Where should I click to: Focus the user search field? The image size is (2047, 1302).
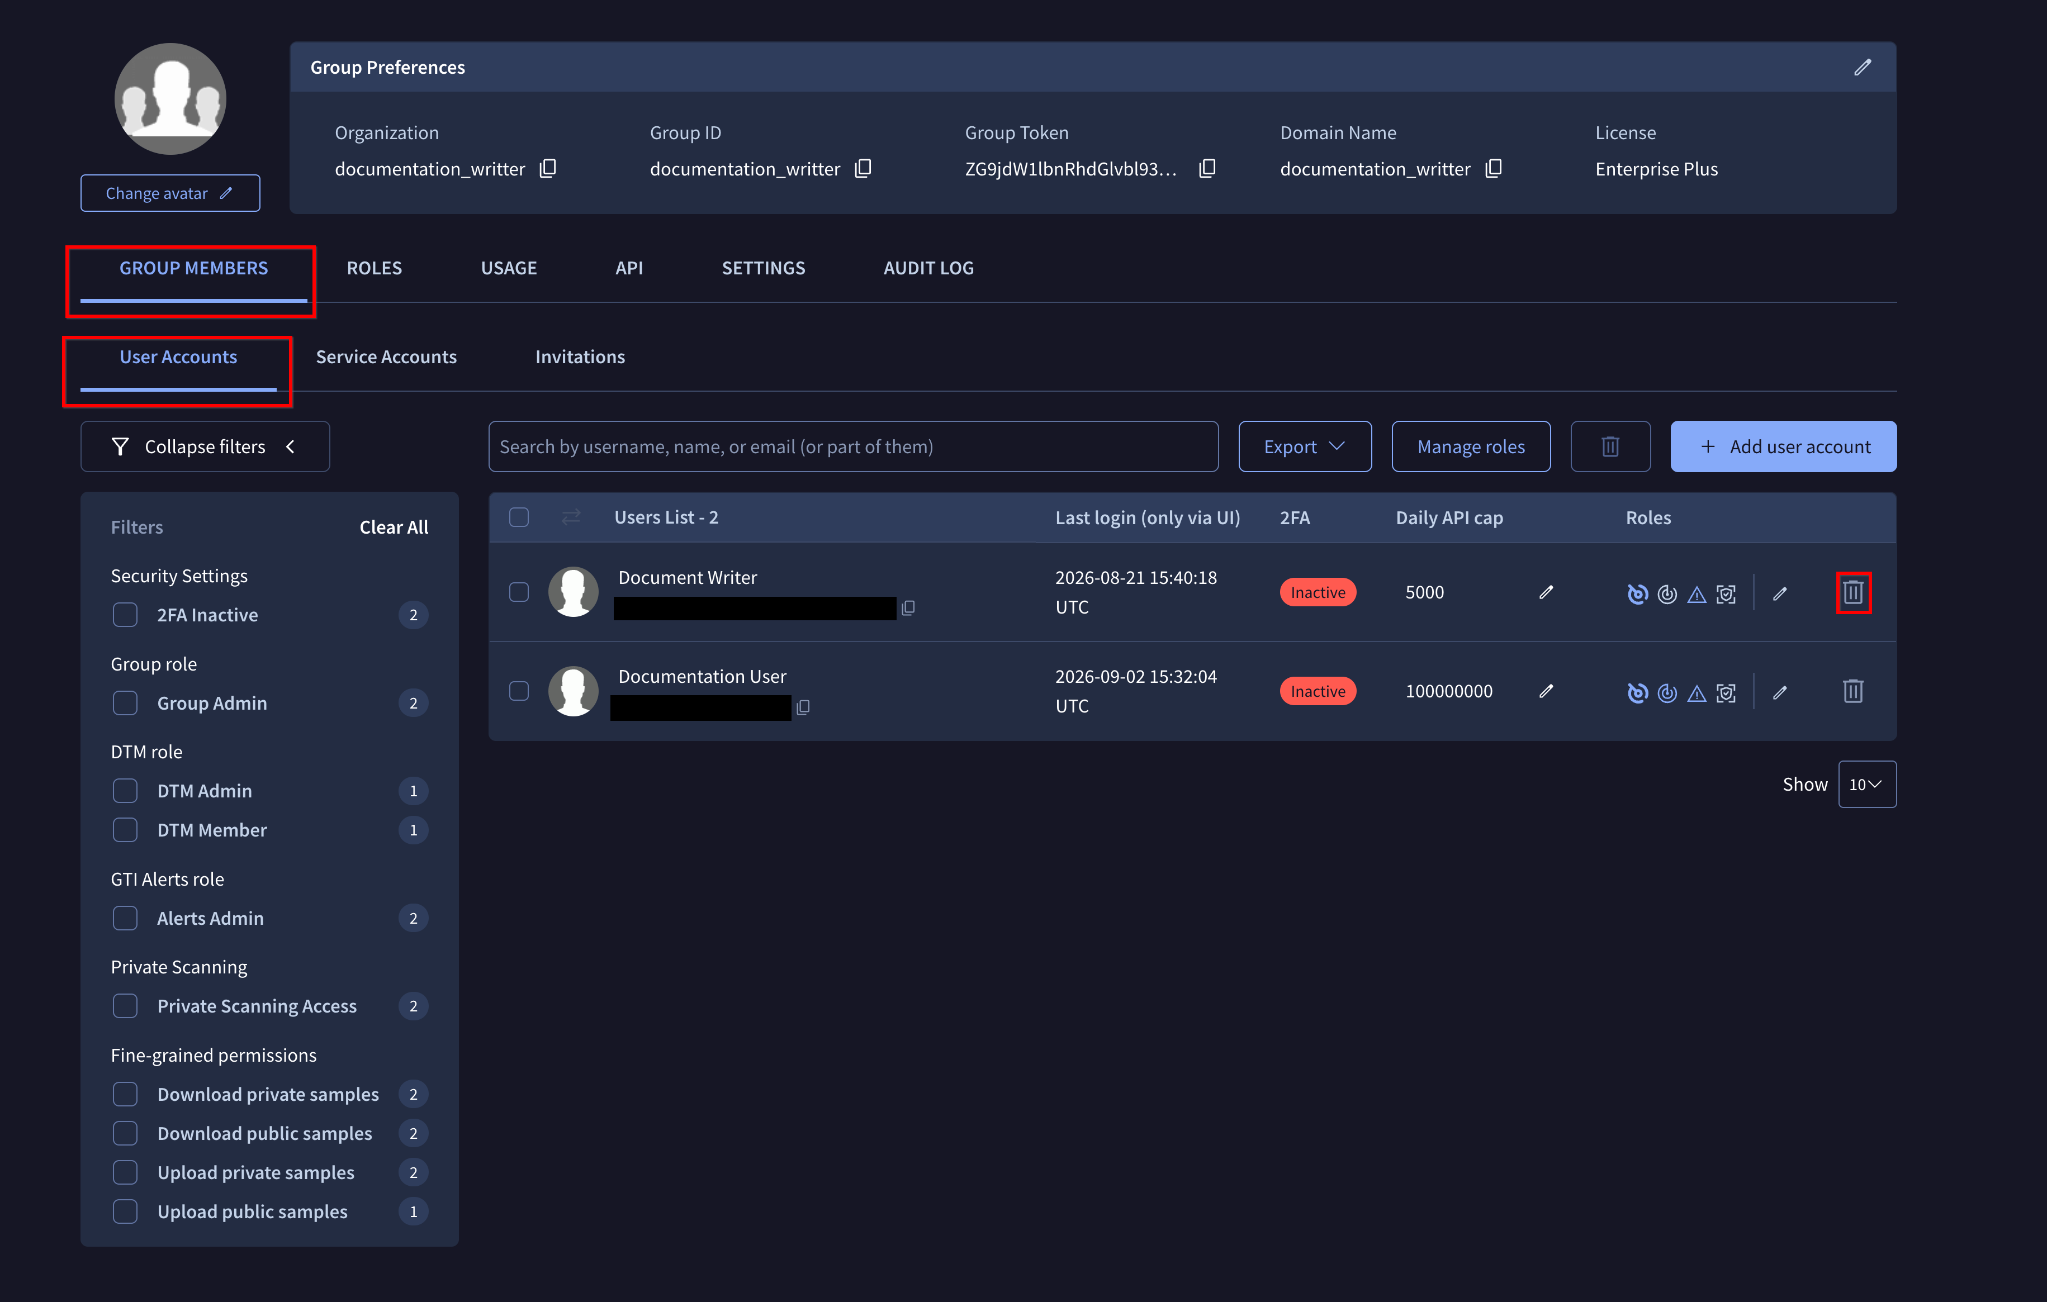[852, 446]
